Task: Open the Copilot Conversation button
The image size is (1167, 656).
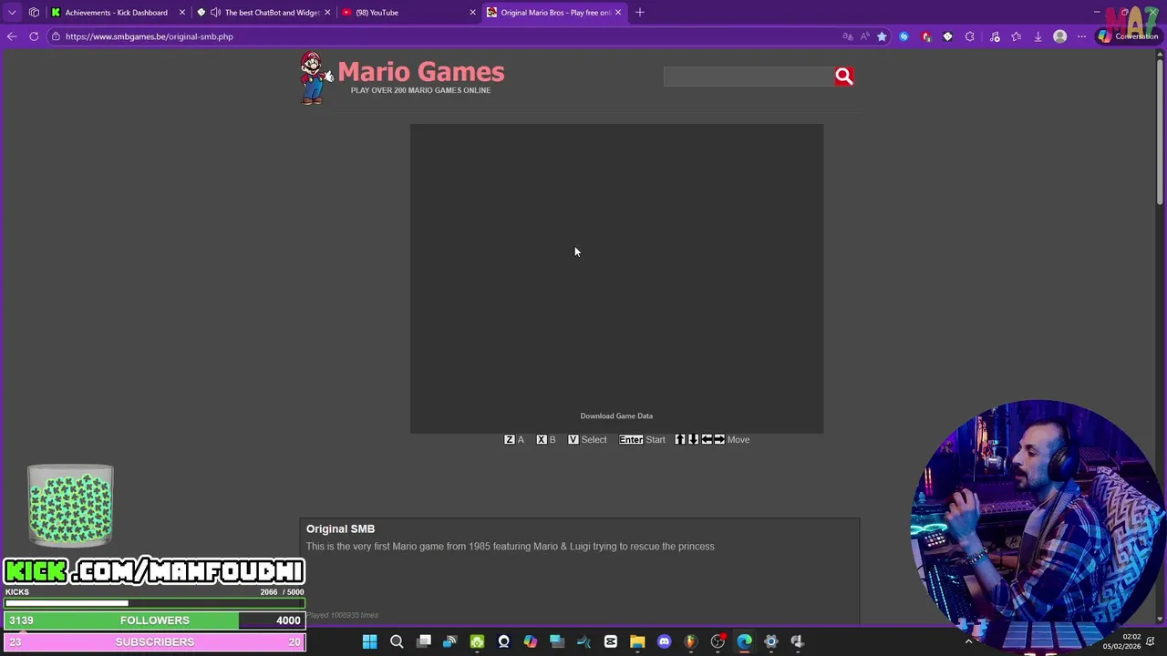Action: [1128, 36]
